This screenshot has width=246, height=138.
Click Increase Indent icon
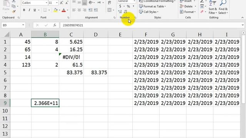point(96,10)
